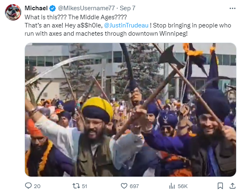
Task: Click the @MikesUsername77 handle
Action: tap(86, 8)
